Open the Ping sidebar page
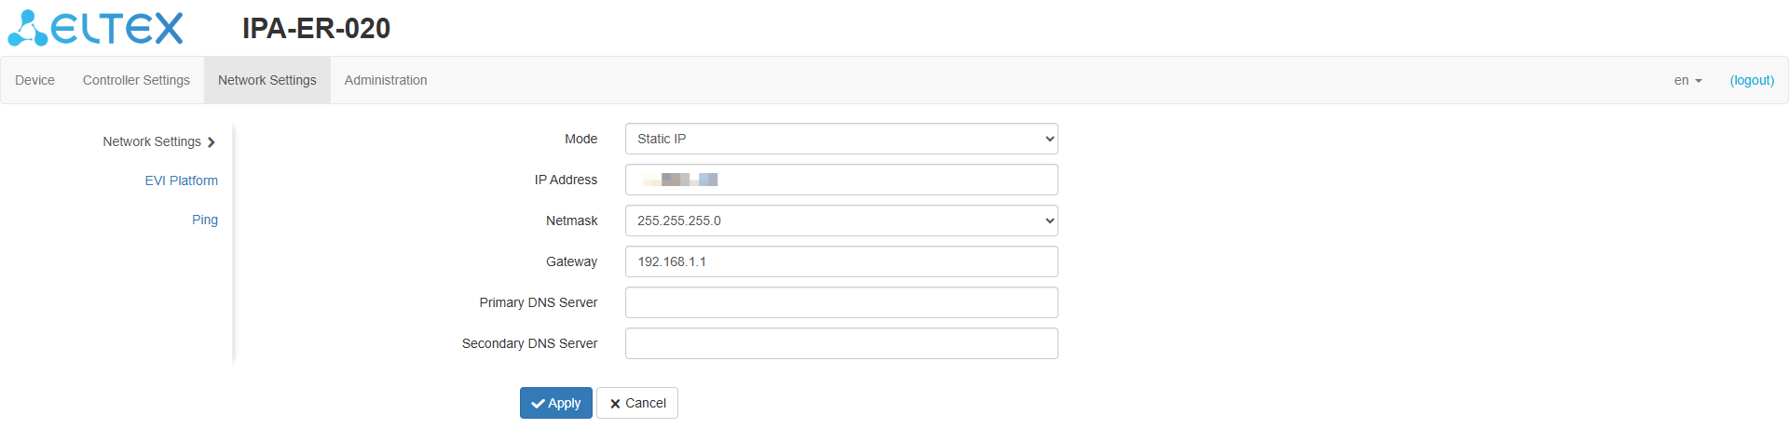 205,220
